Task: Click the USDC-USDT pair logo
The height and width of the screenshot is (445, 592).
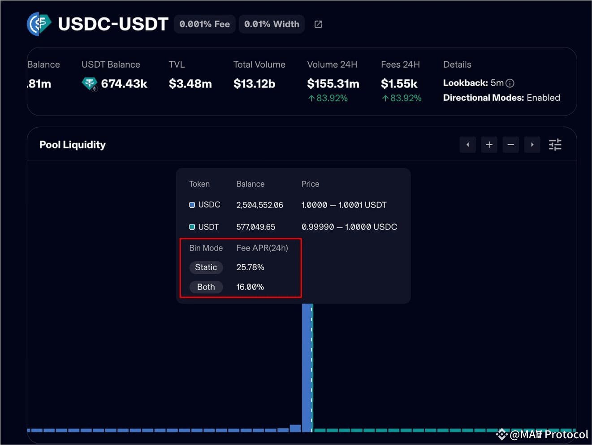Action: coord(39,24)
